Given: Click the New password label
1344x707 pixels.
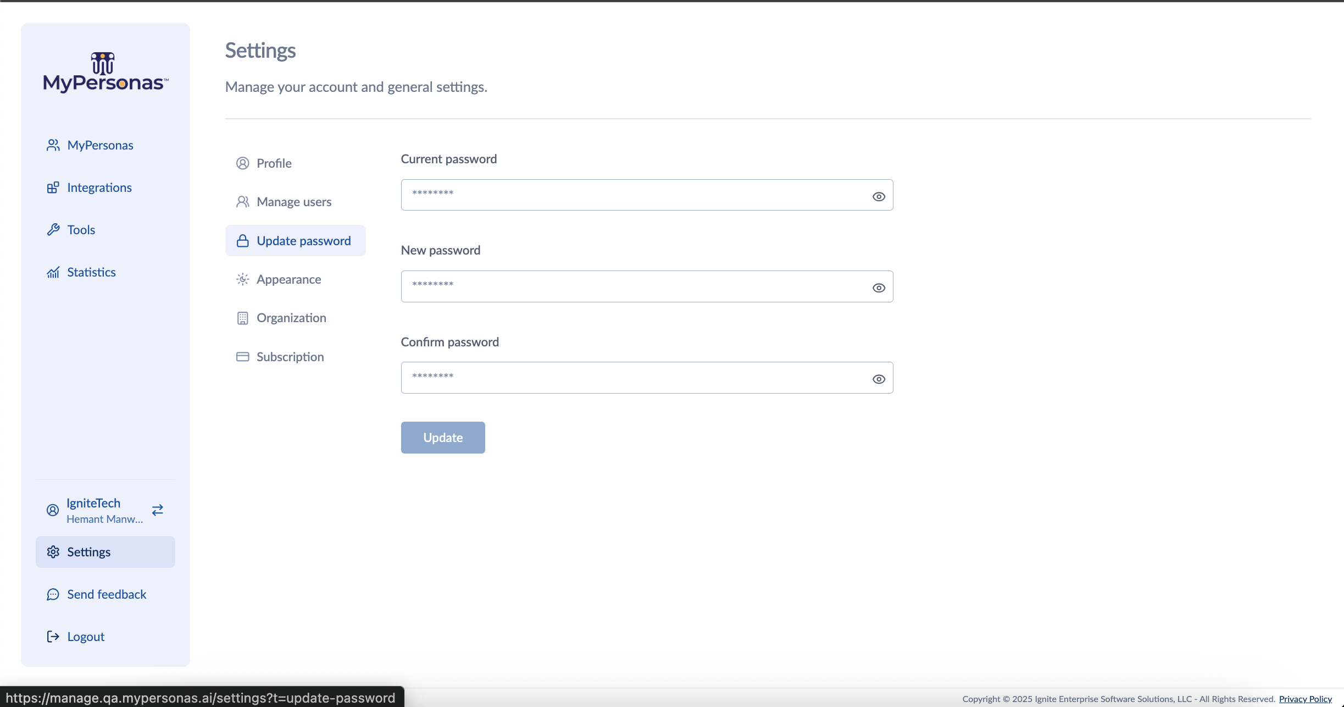Looking at the screenshot, I should coord(441,250).
